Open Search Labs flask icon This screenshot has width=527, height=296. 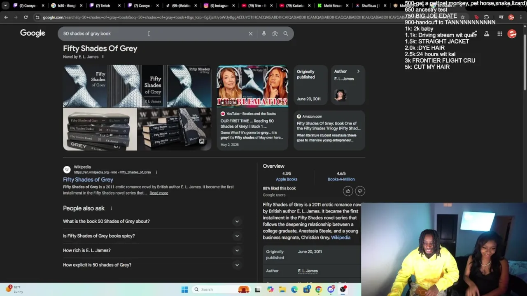pos(486,34)
